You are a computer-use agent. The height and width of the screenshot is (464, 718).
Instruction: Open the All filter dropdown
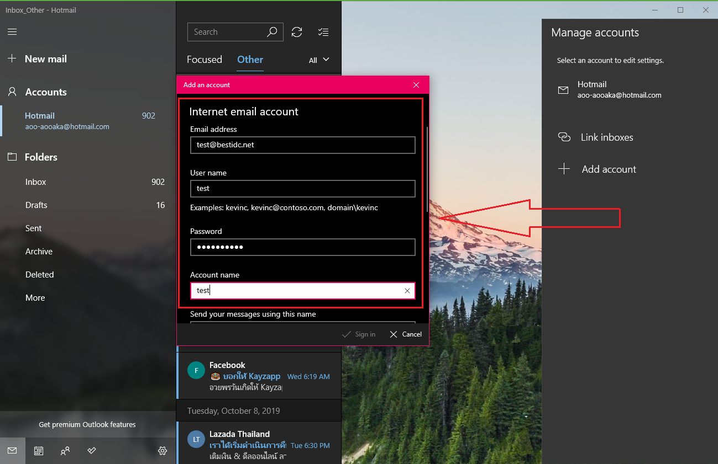click(x=319, y=60)
